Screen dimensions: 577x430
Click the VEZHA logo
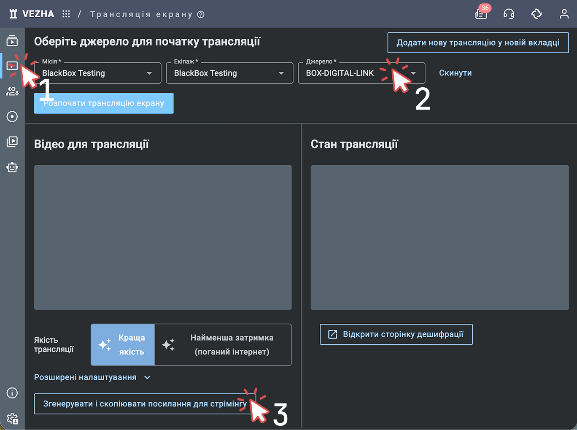(x=32, y=14)
